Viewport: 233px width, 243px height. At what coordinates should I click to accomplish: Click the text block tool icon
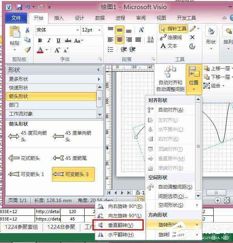[x=192, y=46]
